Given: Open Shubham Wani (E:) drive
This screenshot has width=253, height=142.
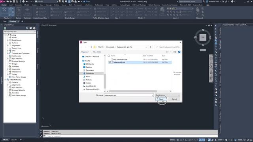Looking at the screenshot, I should pyautogui.click(x=91, y=89).
